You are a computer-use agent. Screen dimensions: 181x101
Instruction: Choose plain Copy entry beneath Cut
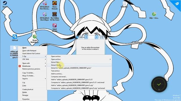pos(24,86)
